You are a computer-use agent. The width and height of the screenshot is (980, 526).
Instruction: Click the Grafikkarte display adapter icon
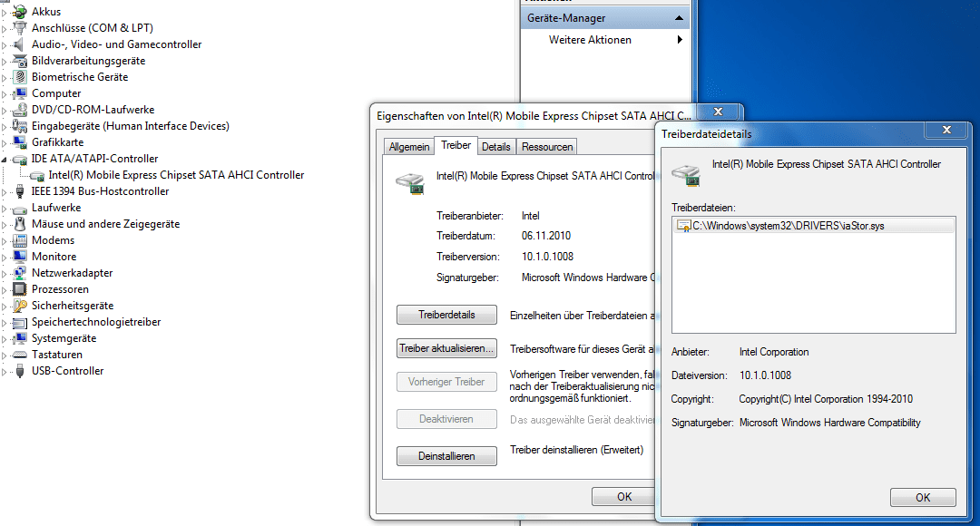coord(20,142)
